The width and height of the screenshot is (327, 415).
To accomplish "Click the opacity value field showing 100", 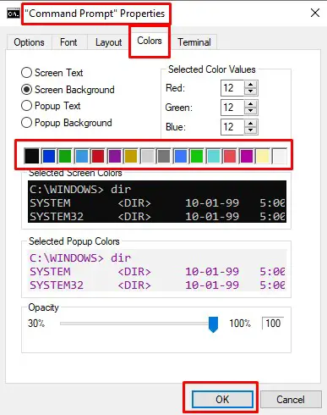I will pos(273,323).
